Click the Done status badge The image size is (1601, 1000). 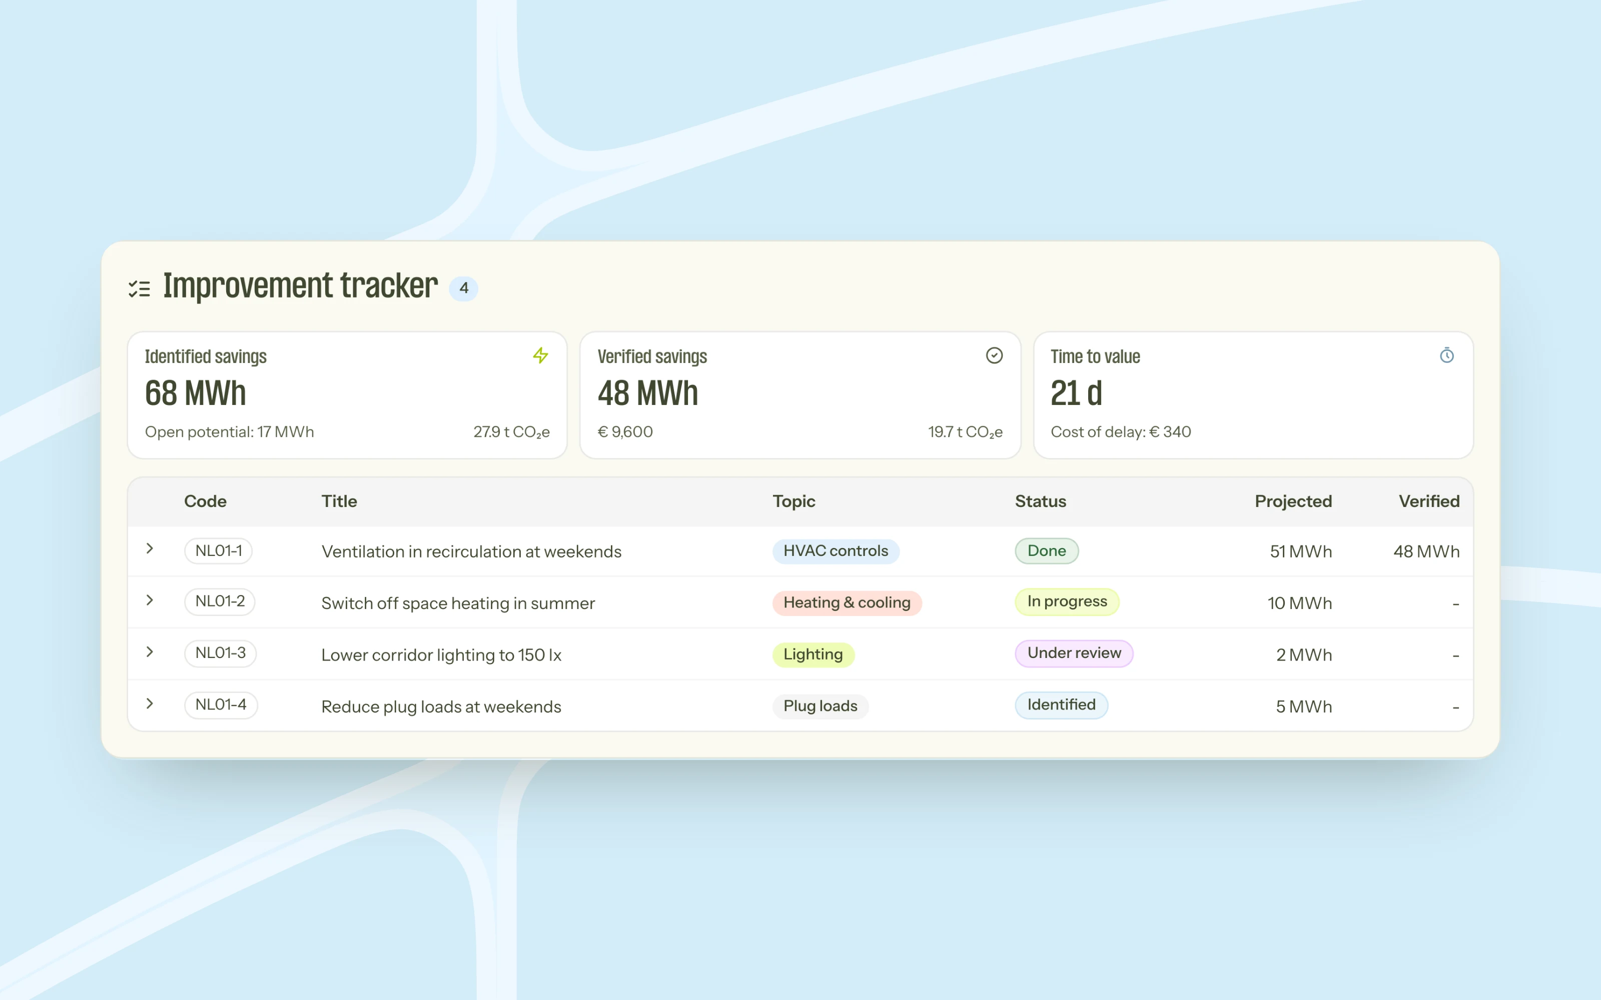[x=1047, y=551]
